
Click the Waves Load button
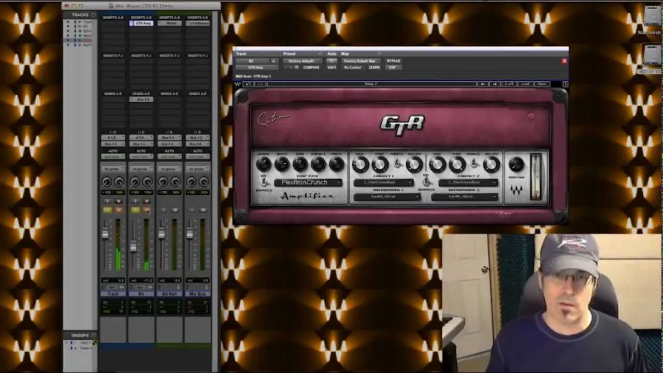click(x=525, y=84)
